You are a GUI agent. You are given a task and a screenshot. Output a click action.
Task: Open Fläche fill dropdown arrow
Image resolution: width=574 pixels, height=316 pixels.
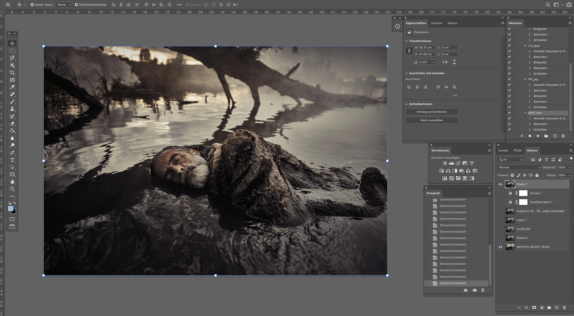[570, 175]
